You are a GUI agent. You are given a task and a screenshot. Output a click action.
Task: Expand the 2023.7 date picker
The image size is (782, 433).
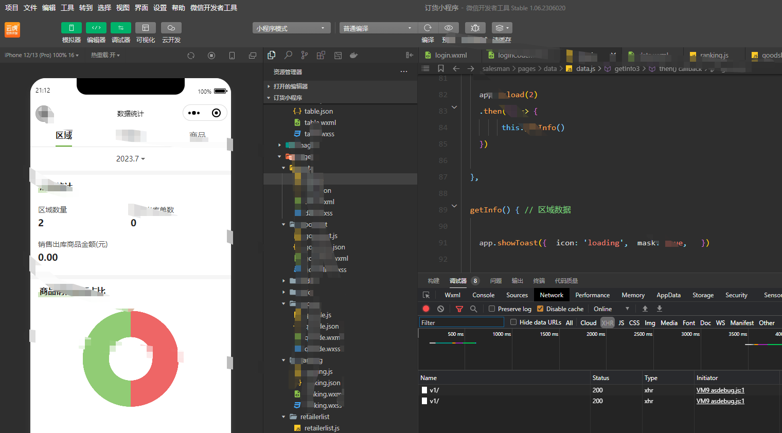pos(130,159)
